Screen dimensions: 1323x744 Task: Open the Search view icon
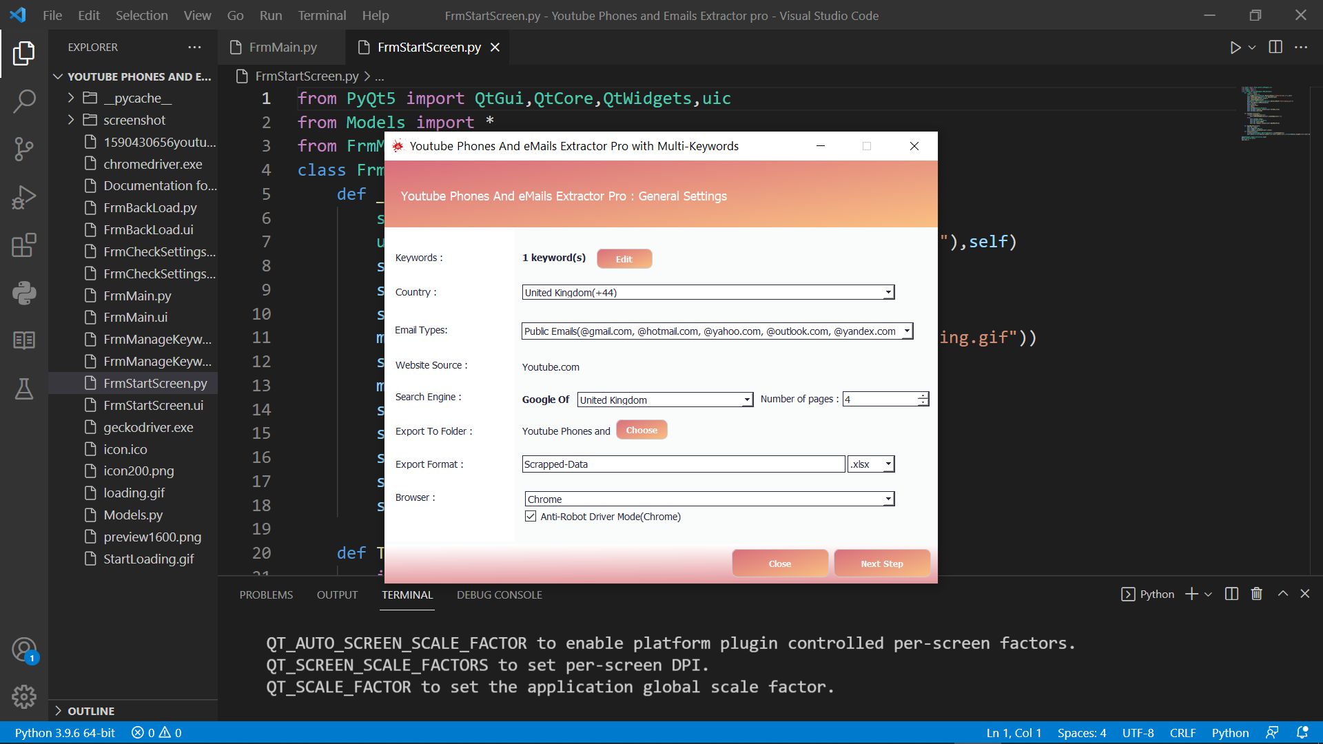(x=24, y=101)
